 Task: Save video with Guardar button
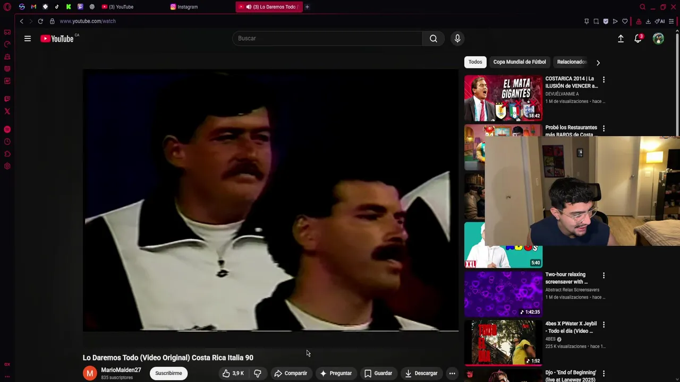pyautogui.click(x=378, y=373)
